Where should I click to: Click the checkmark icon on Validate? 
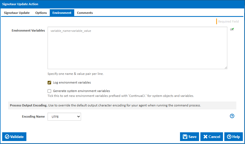tap(7, 137)
